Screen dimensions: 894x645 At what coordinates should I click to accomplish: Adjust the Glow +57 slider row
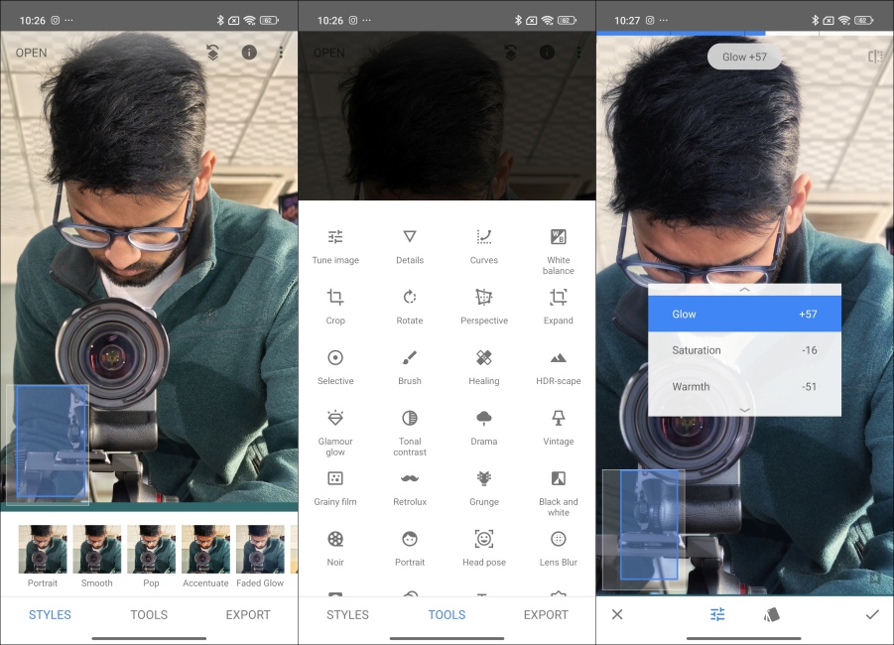pyautogui.click(x=744, y=314)
